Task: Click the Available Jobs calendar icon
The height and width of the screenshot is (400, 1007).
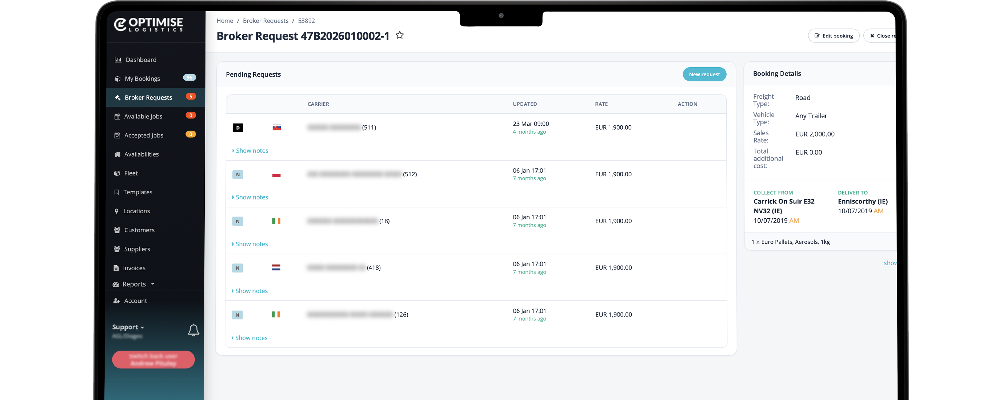Action: [117, 116]
